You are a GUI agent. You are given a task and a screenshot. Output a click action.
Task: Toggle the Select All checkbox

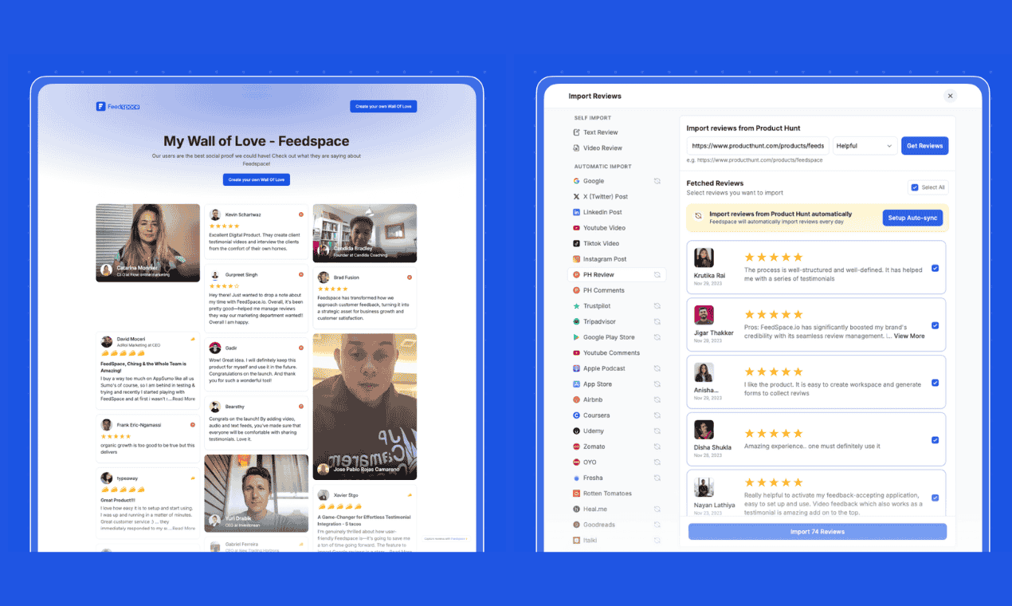[x=915, y=187]
